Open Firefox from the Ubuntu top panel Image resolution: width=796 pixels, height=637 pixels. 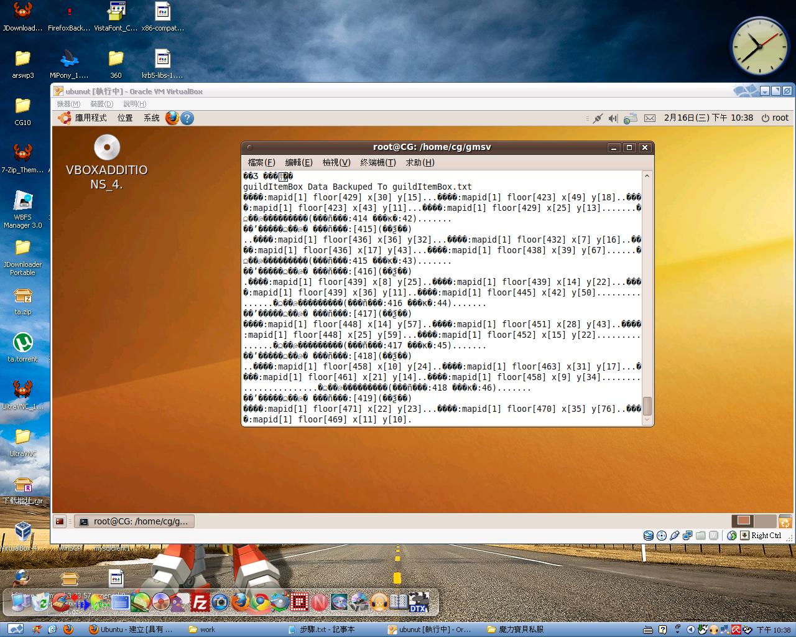click(x=172, y=118)
